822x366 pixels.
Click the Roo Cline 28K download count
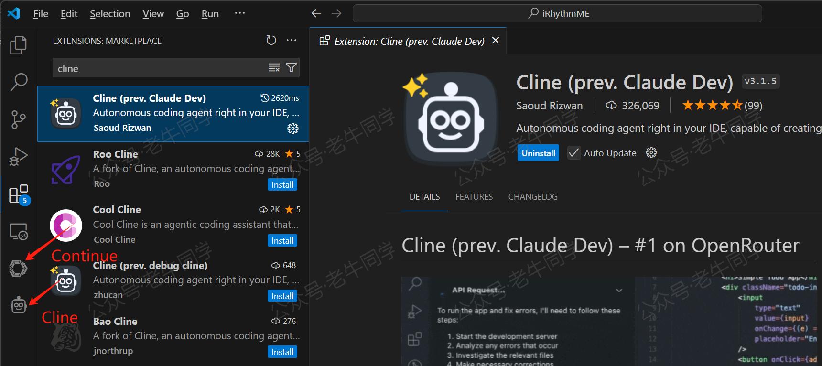coord(267,154)
